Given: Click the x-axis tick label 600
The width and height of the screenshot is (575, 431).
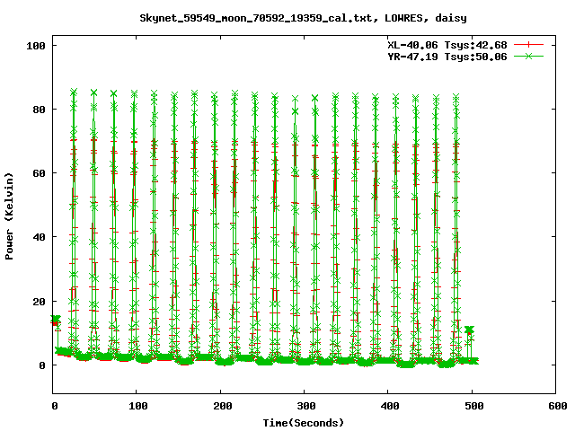Looking at the screenshot, I should (557, 406).
